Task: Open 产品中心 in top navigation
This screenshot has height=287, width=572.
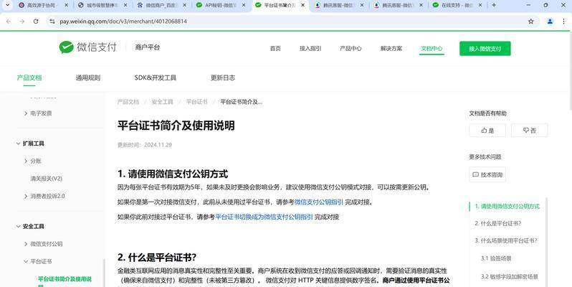Action: (351, 49)
